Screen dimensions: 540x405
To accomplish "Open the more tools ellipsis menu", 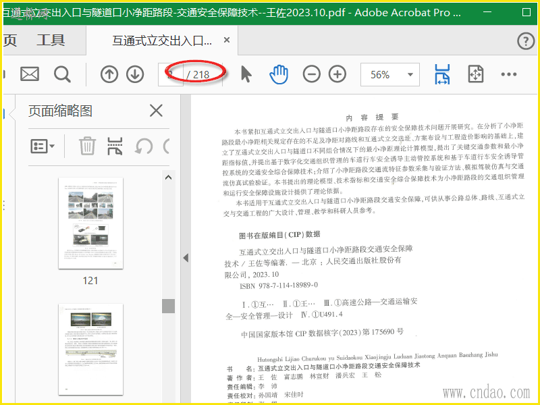I will click(x=509, y=74).
